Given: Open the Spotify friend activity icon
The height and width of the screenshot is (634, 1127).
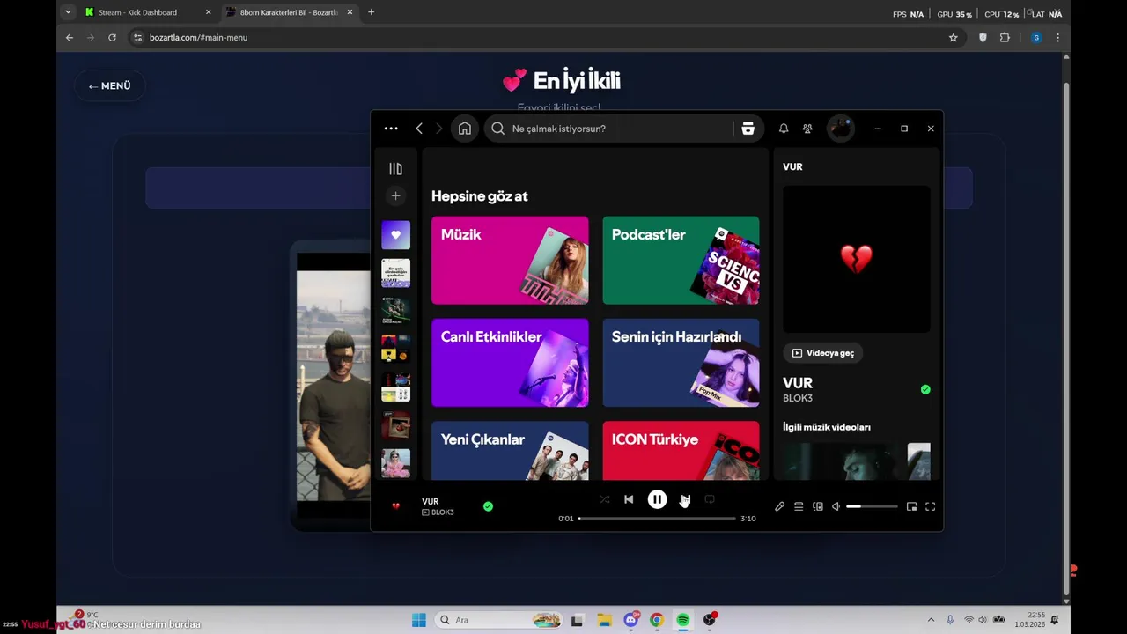Looking at the screenshot, I should pos(807,129).
